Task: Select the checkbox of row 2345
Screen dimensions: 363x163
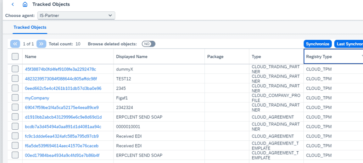Action: pos(15,88)
